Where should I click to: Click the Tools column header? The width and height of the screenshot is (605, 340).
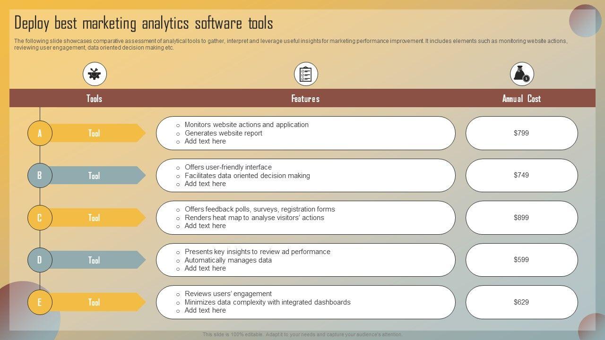pyautogui.click(x=95, y=98)
